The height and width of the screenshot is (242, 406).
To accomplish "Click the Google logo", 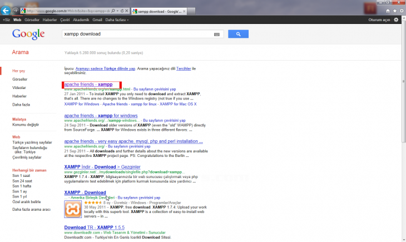I will pos(28,34).
